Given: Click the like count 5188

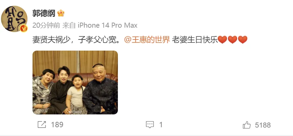Looking at the screenshot, I should tap(263, 125).
